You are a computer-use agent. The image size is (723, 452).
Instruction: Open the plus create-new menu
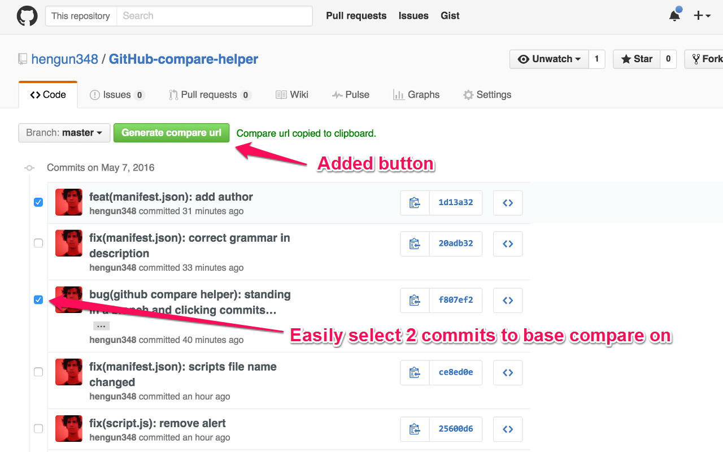point(702,16)
